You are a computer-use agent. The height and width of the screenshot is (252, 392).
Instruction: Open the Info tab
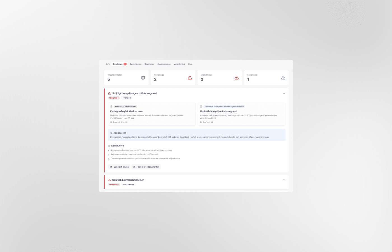(x=108, y=64)
